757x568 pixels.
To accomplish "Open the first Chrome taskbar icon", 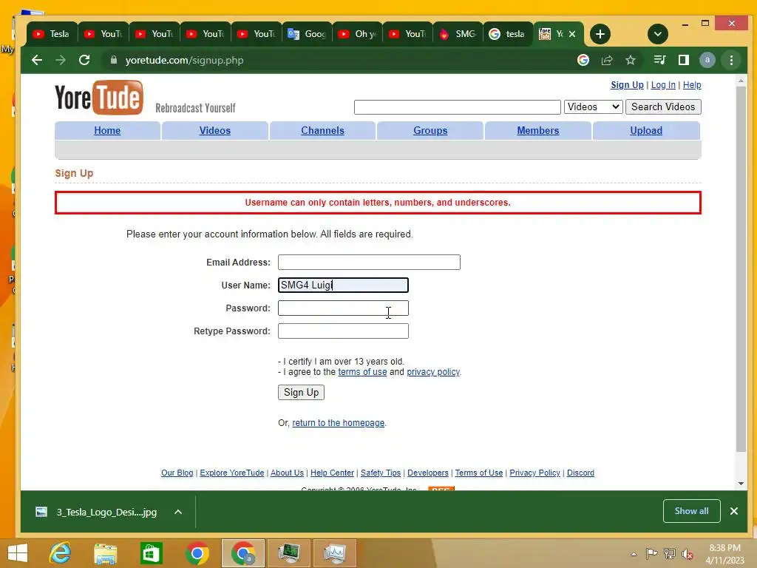I will point(197,553).
